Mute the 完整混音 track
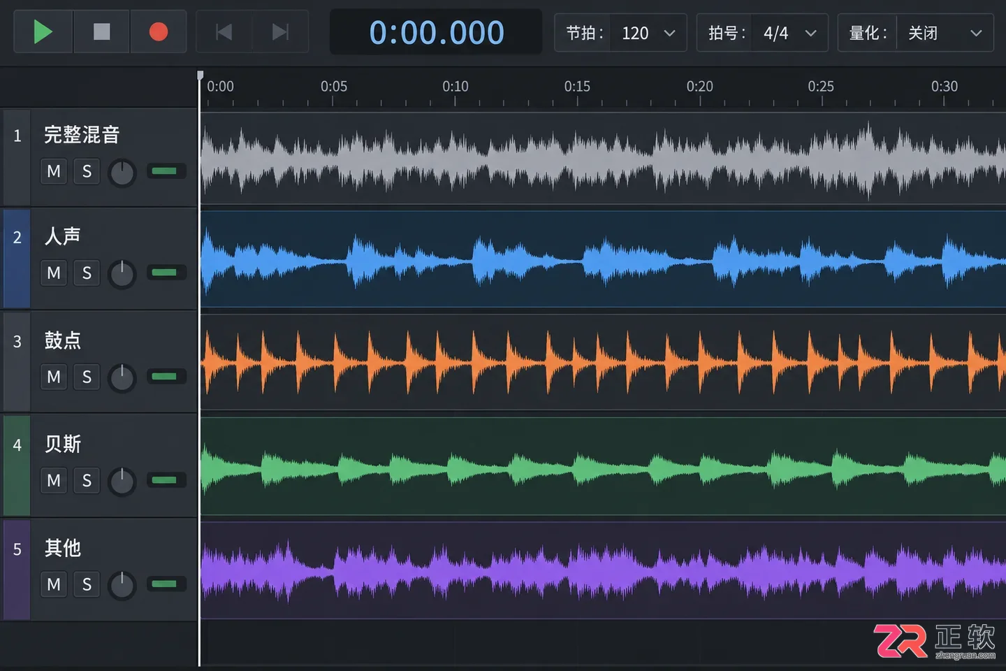 pos(54,171)
